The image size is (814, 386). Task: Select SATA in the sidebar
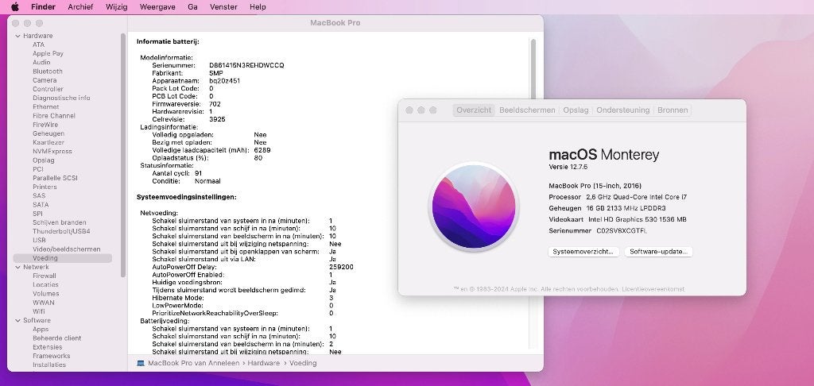tap(41, 205)
